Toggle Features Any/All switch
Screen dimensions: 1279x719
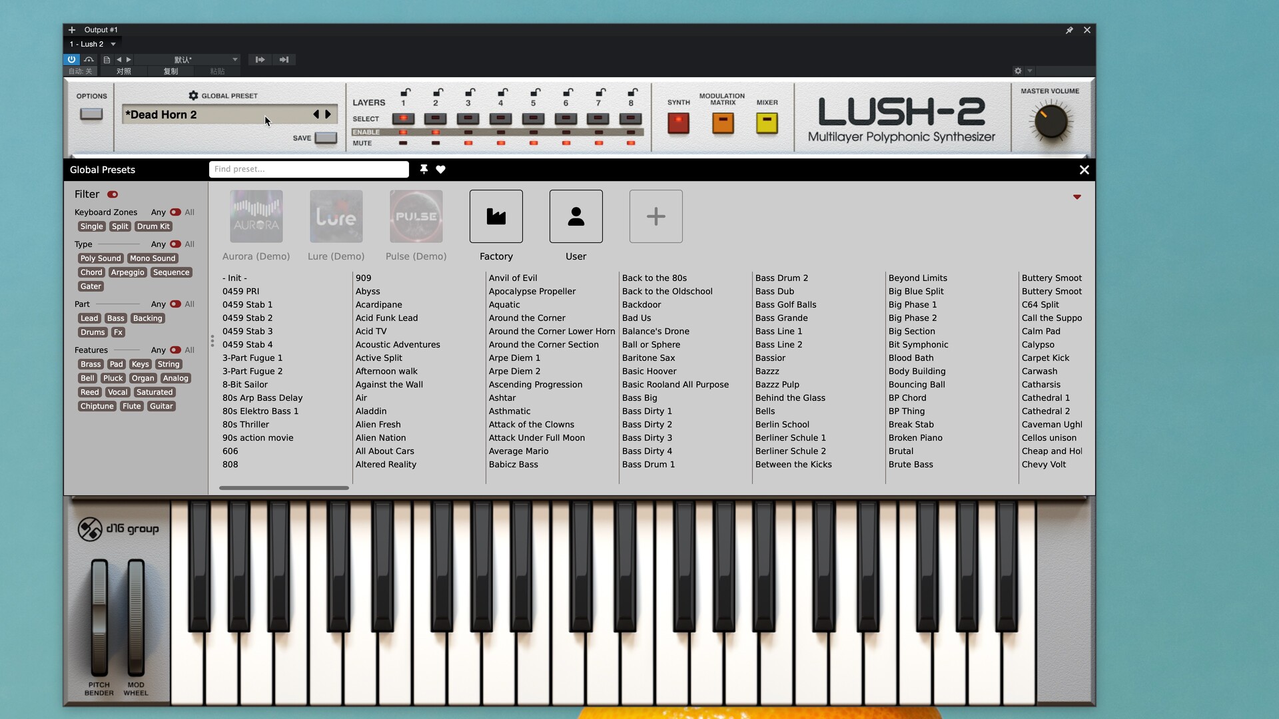click(x=175, y=350)
